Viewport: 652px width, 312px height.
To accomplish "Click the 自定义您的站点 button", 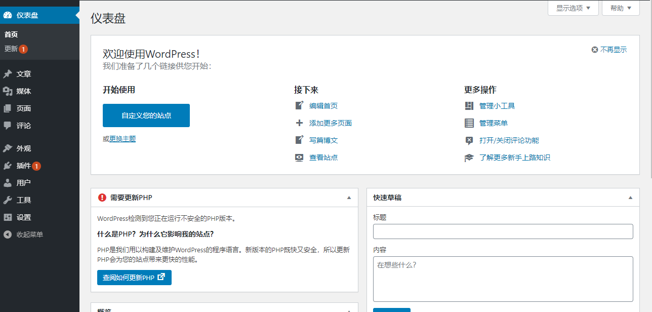I will 146,115.
